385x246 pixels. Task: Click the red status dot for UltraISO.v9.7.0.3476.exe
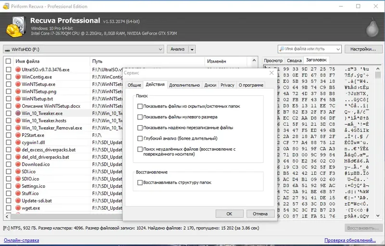18,69
